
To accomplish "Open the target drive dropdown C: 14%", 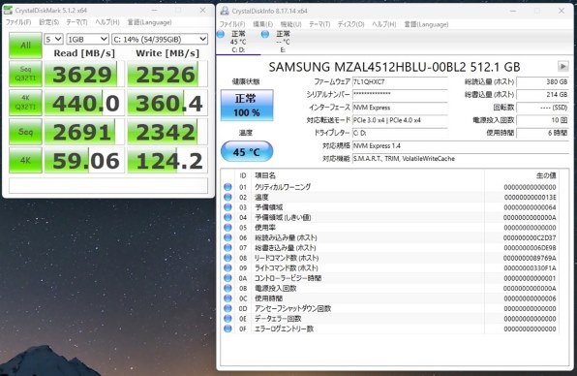I will (x=160, y=39).
